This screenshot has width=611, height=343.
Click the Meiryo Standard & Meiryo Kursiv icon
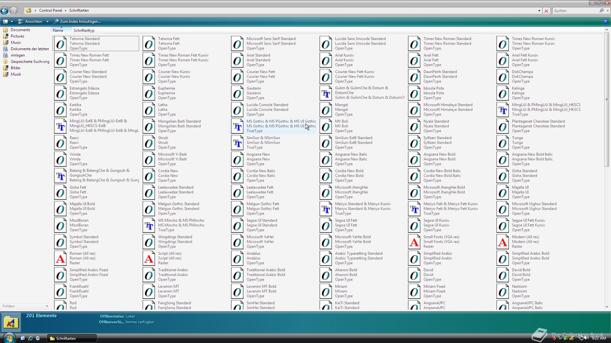coord(326,209)
